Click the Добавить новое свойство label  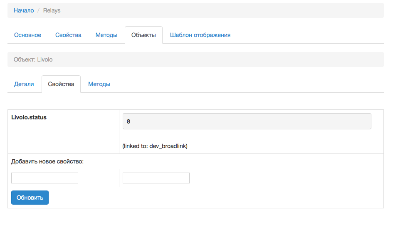(x=47, y=161)
